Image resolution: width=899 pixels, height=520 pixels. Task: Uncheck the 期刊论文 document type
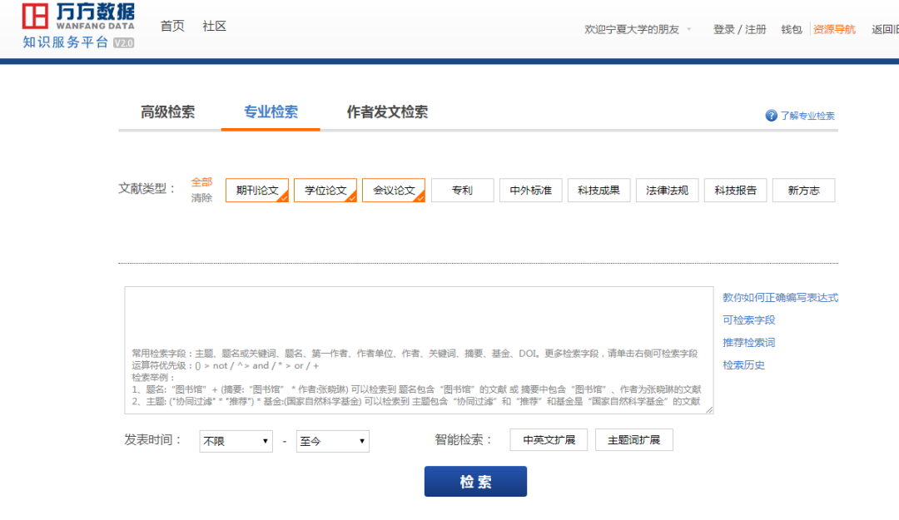[256, 190]
